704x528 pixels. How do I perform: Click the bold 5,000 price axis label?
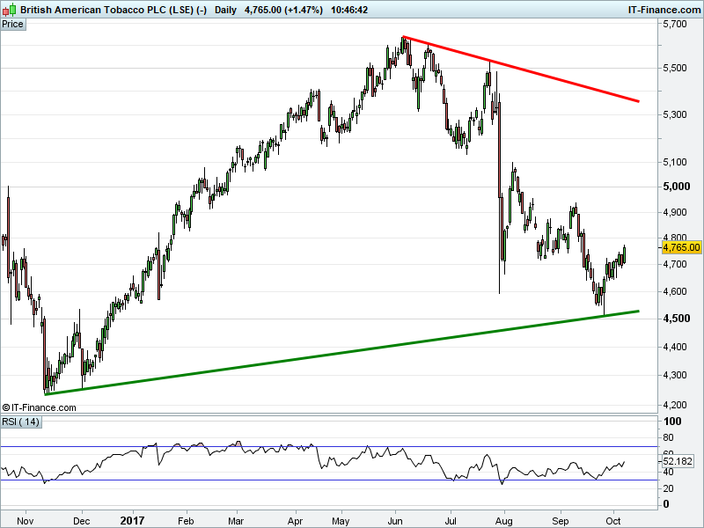[x=676, y=187]
